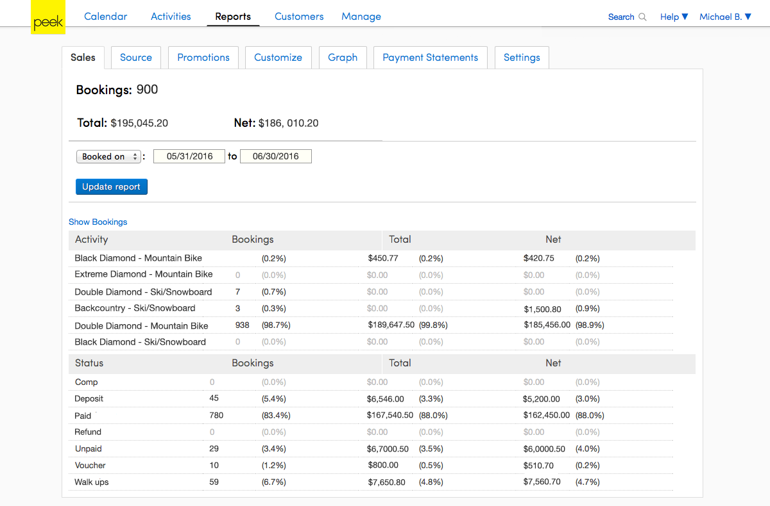770x506 pixels.
Task: Open the Michael B. account menu
Action: (x=725, y=17)
